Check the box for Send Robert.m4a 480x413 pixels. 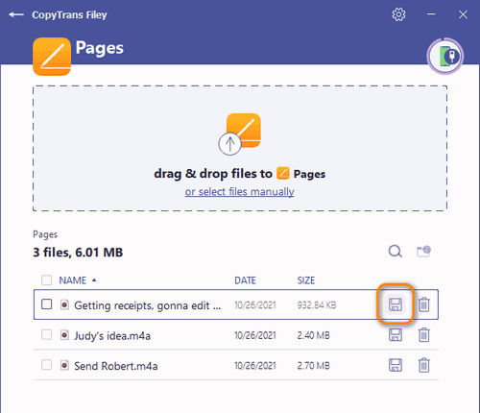tap(46, 365)
